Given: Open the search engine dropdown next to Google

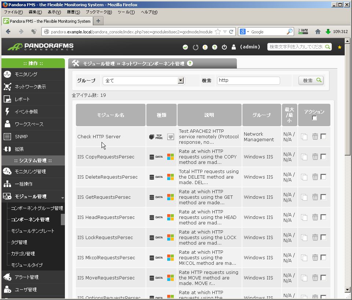Looking at the screenshot, I should point(248,32).
